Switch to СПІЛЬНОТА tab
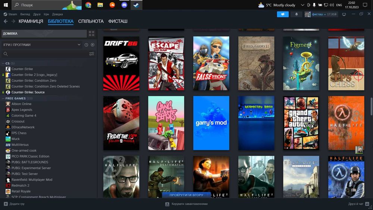Screen dimensions: 373x210 coord(91,21)
